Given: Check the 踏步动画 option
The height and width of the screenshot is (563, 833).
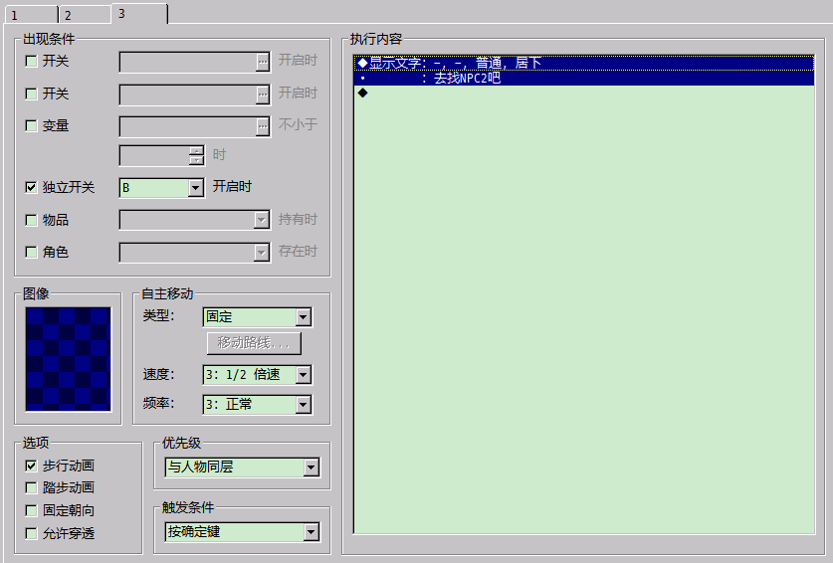Looking at the screenshot, I should coord(31,487).
